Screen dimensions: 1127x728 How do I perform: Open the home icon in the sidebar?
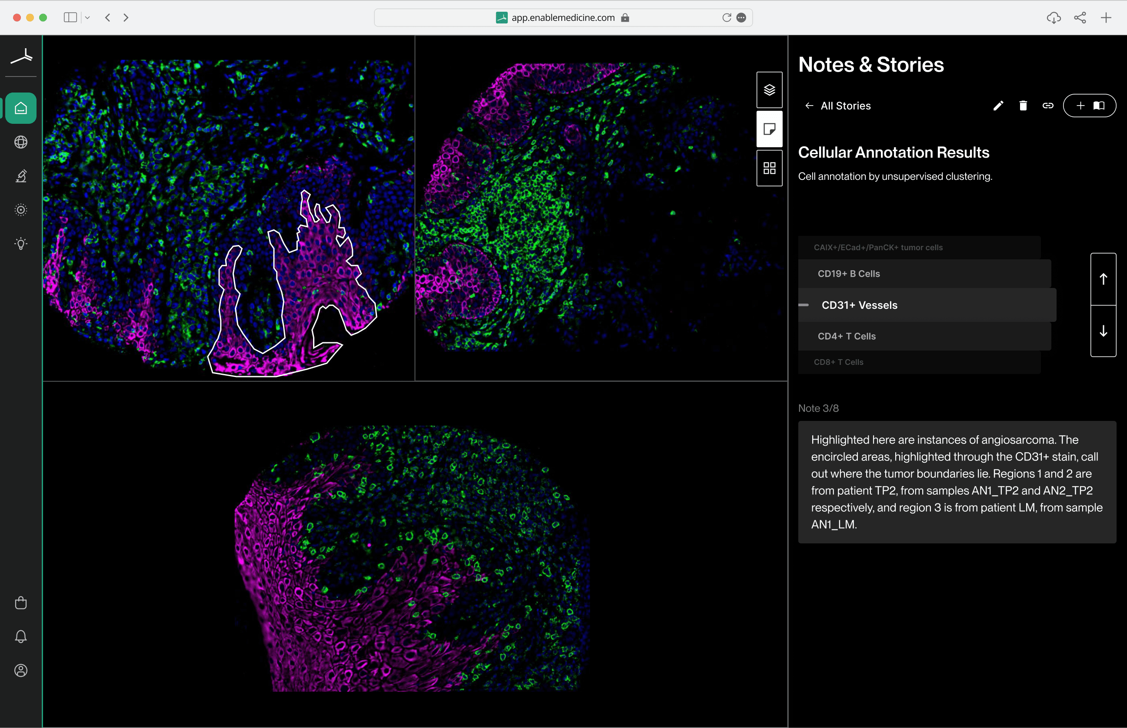coord(21,108)
